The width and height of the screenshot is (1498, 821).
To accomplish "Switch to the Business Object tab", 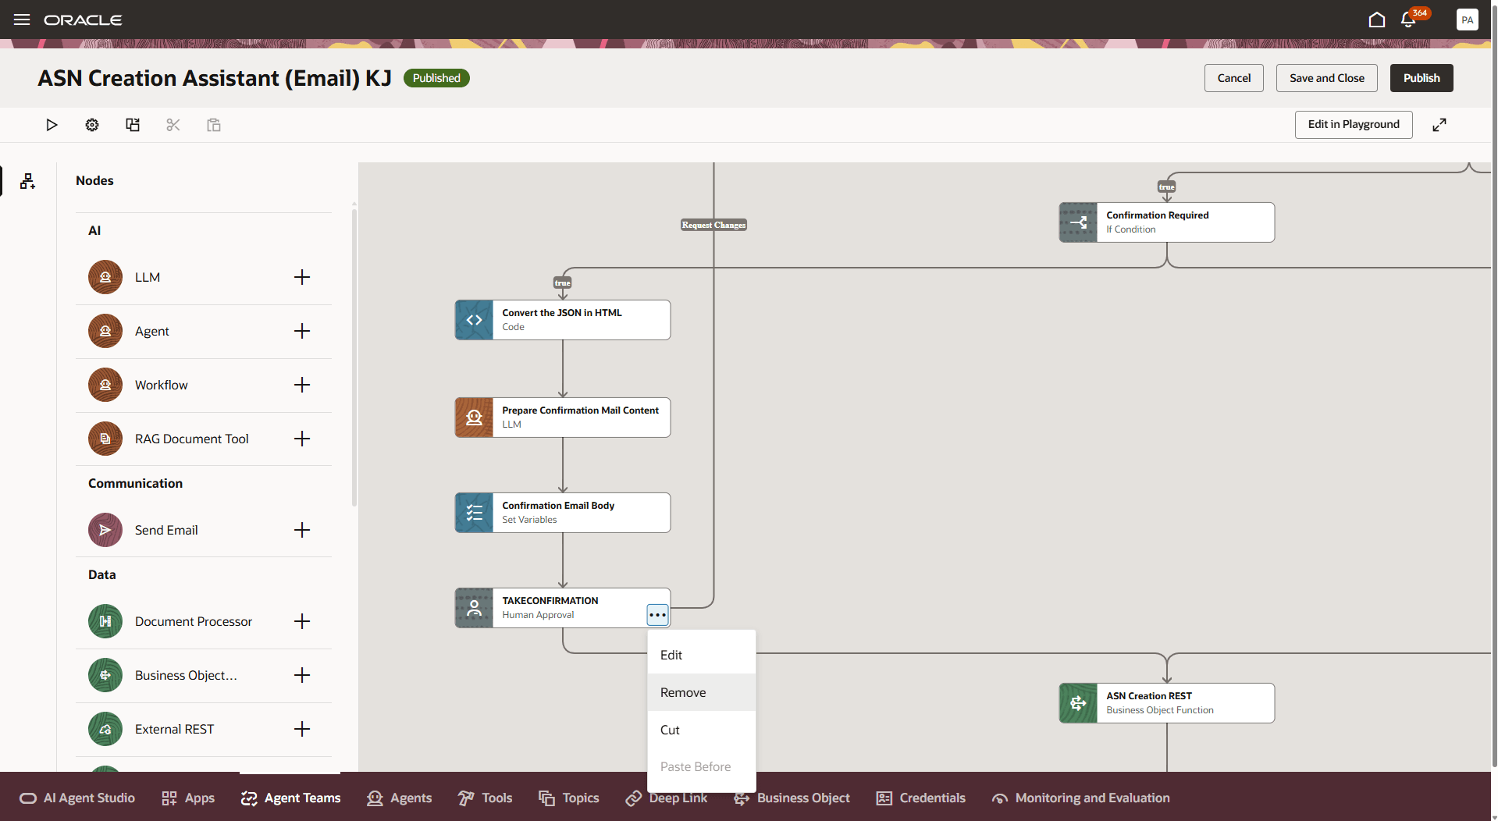I will coord(792,798).
